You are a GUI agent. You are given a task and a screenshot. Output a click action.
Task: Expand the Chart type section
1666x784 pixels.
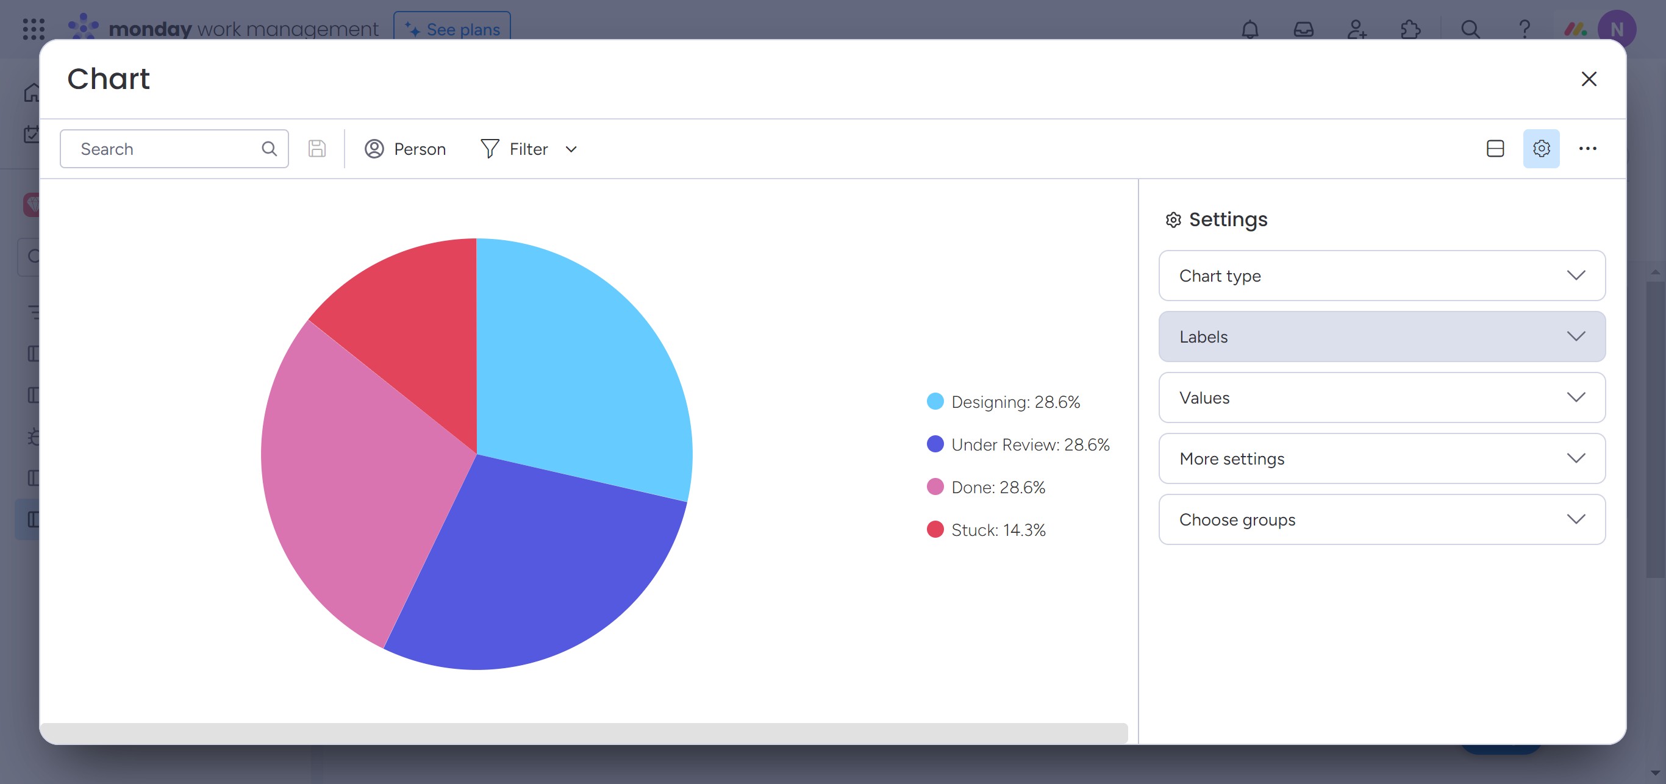click(x=1382, y=276)
